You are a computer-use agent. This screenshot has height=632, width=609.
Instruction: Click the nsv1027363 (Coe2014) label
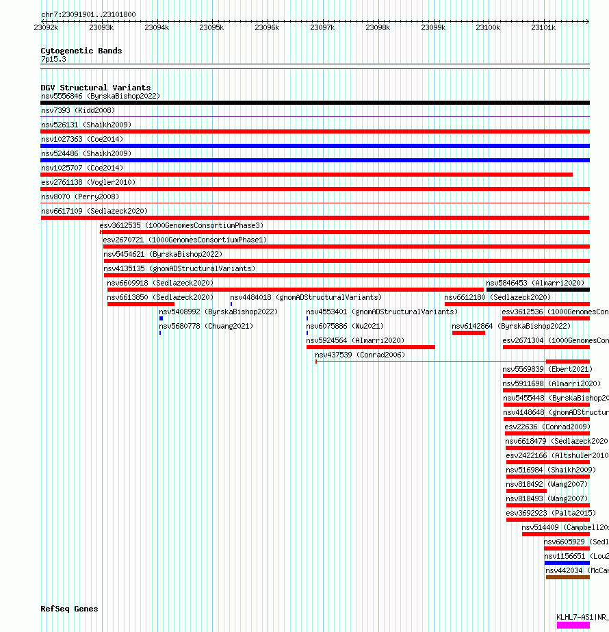(x=82, y=140)
